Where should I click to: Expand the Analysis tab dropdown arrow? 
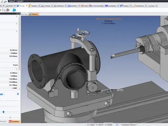pyautogui.click(x=131, y=6)
